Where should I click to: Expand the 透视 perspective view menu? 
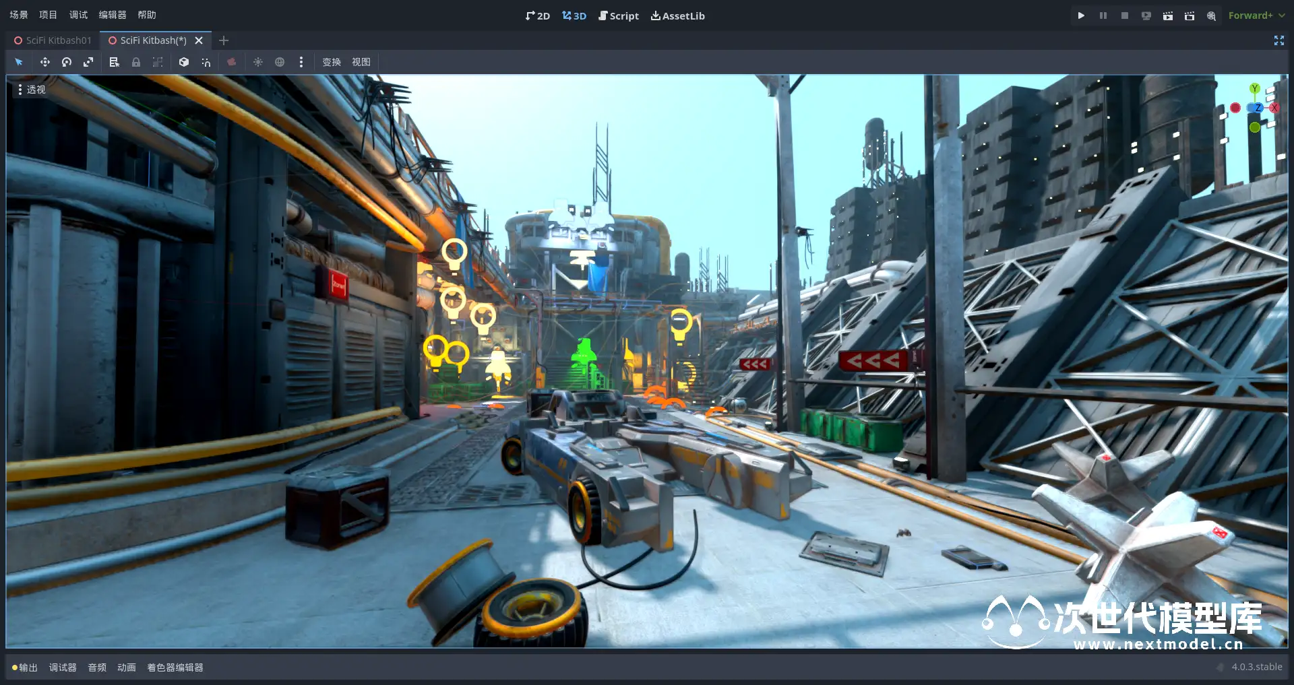(x=31, y=90)
